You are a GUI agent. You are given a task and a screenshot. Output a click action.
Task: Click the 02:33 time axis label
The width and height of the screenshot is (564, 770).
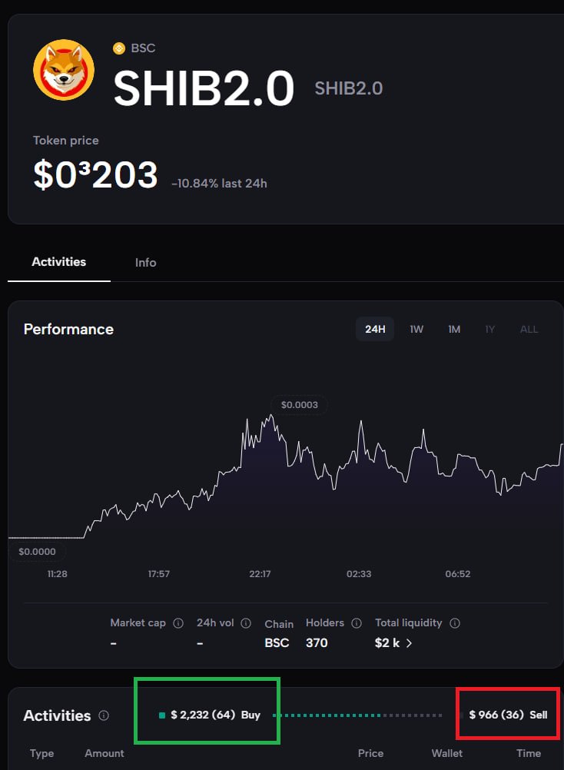click(359, 574)
